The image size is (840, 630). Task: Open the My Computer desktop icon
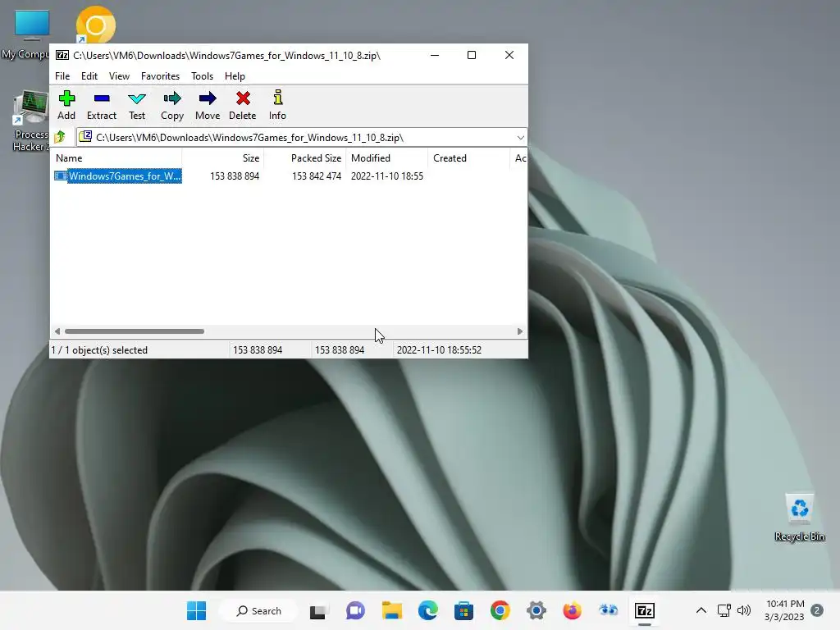31,33
